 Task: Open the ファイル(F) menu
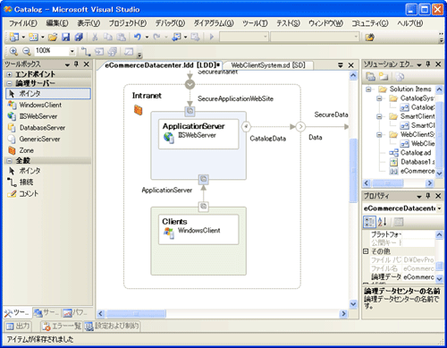(x=23, y=23)
